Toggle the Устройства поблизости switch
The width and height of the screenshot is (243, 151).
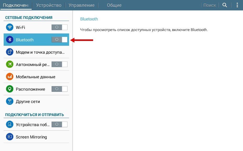(60, 124)
